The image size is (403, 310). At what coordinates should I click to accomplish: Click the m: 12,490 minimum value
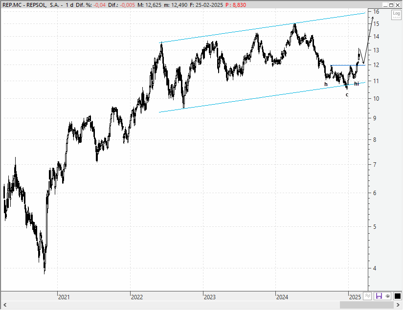point(176,5)
